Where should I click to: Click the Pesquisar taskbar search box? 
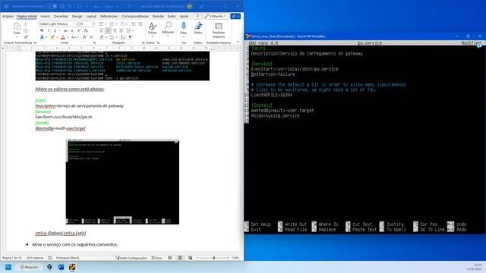[x=30, y=267]
